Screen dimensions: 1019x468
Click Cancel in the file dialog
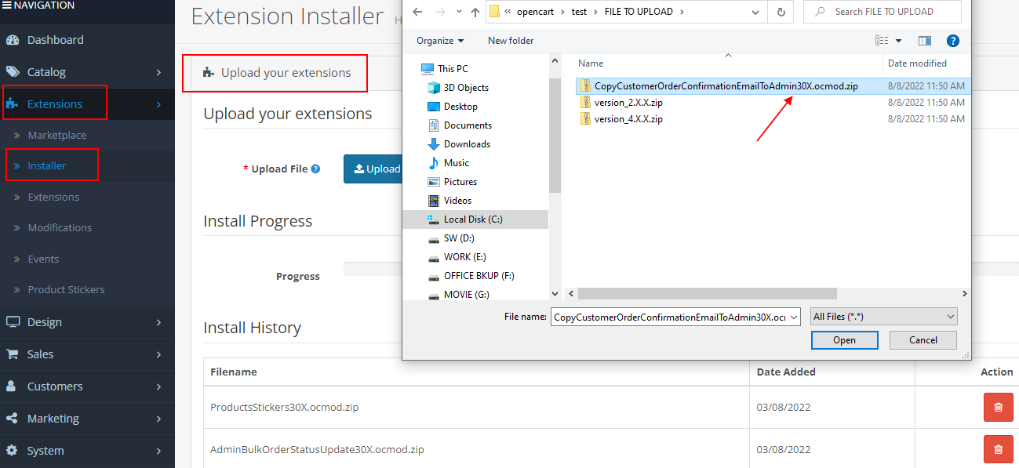(x=923, y=340)
